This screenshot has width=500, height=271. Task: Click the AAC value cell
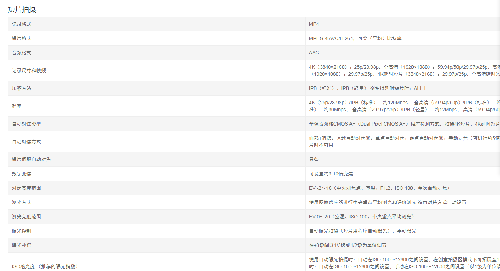[x=314, y=53]
